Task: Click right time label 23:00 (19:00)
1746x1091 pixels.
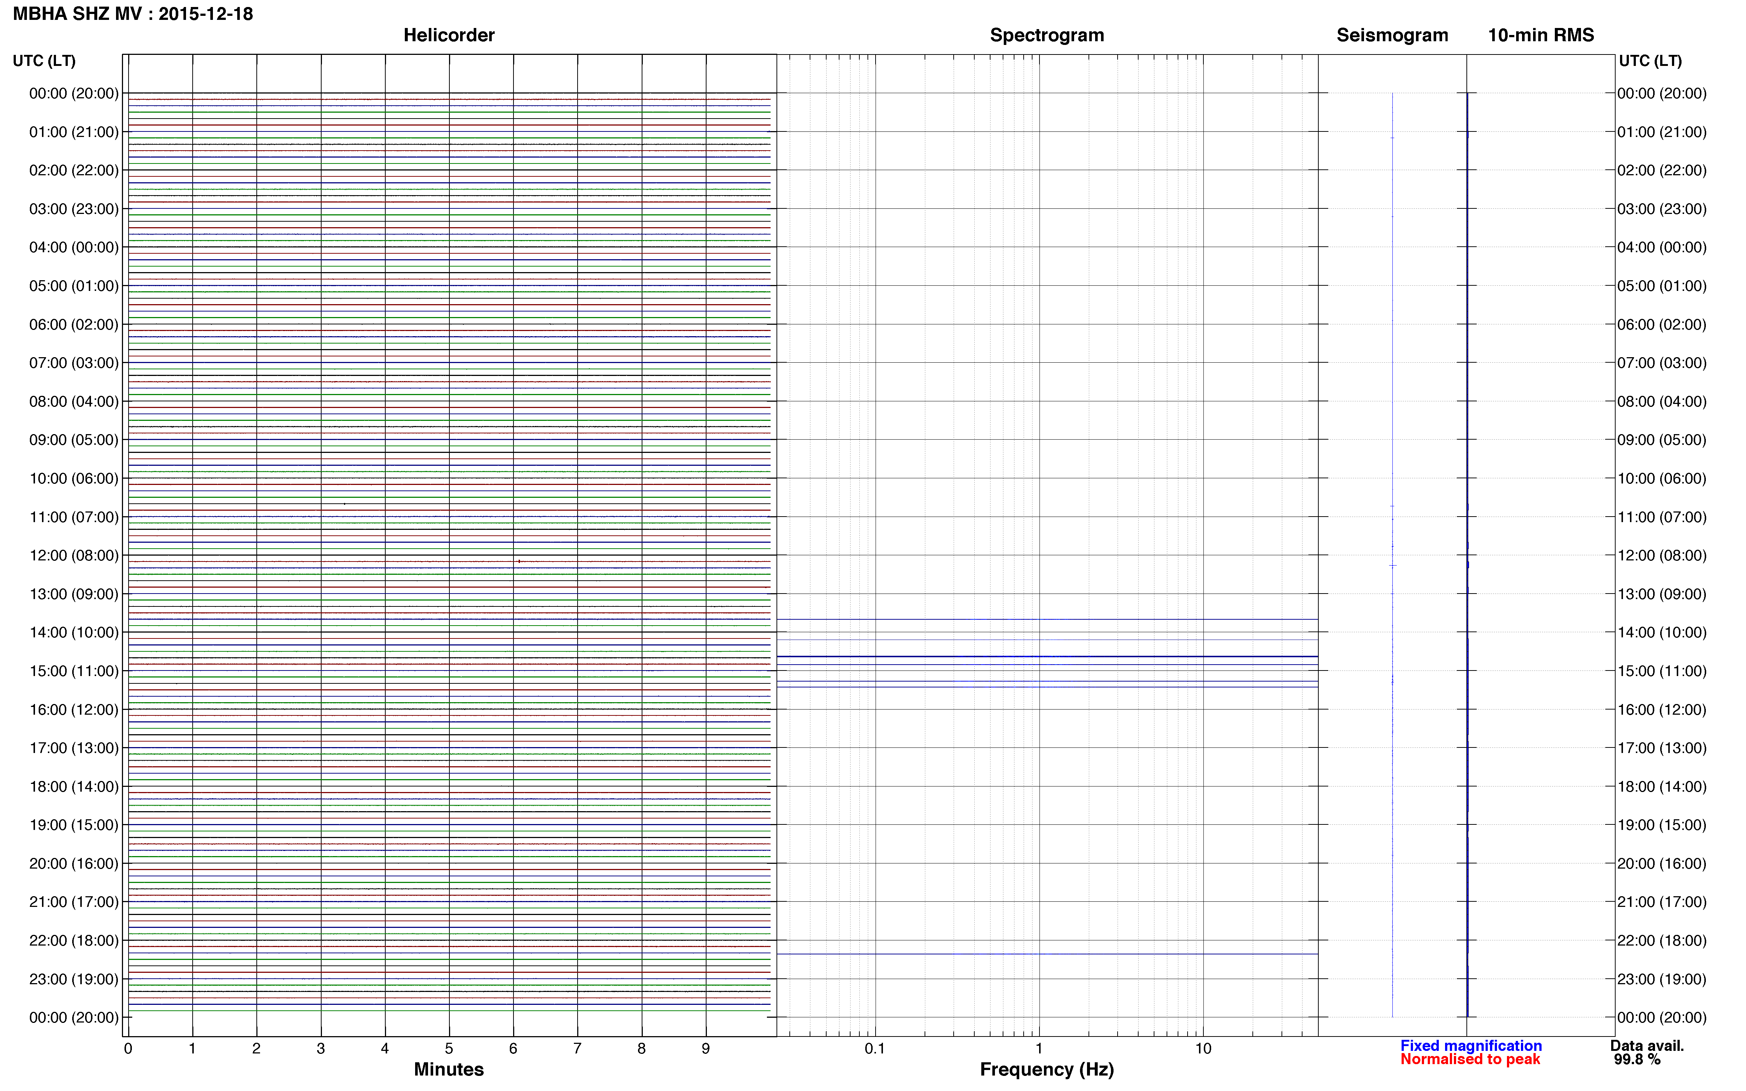Action: (x=1662, y=979)
